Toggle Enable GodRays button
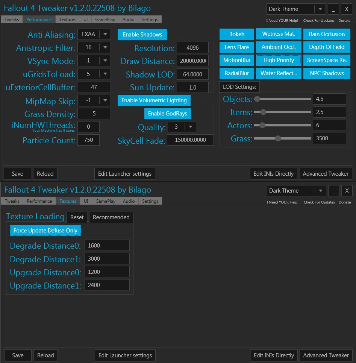 168,114
